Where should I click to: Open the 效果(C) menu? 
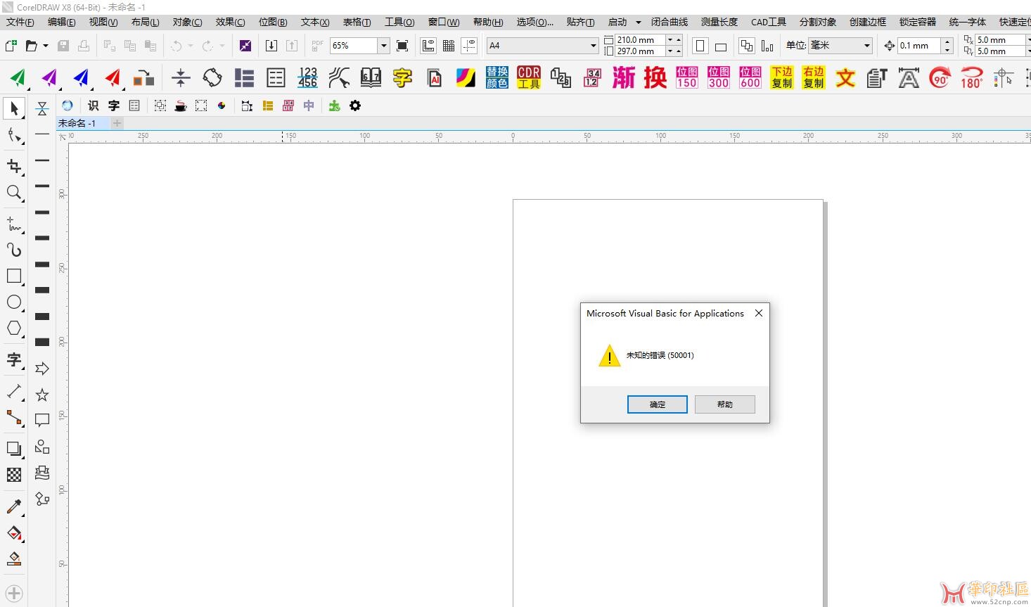point(231,23)
